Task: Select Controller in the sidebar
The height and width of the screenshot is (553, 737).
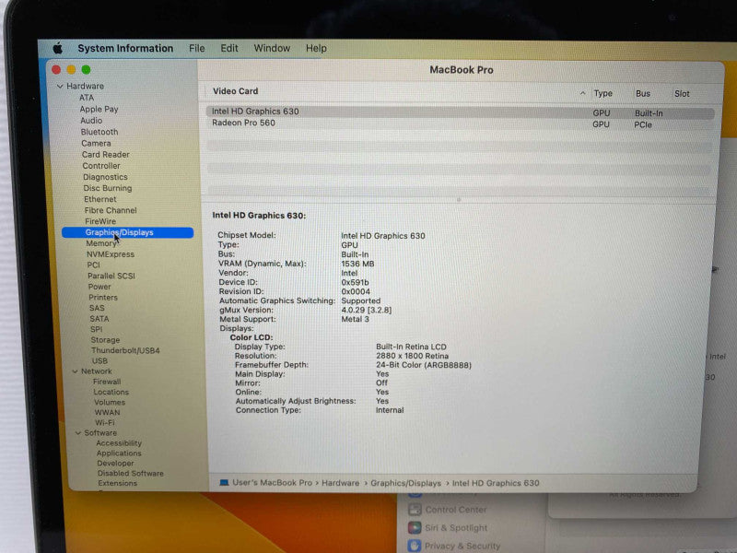Action: click(x=101, y=166)
